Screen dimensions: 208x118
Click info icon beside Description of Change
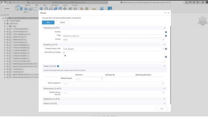[x=166, y=57]
